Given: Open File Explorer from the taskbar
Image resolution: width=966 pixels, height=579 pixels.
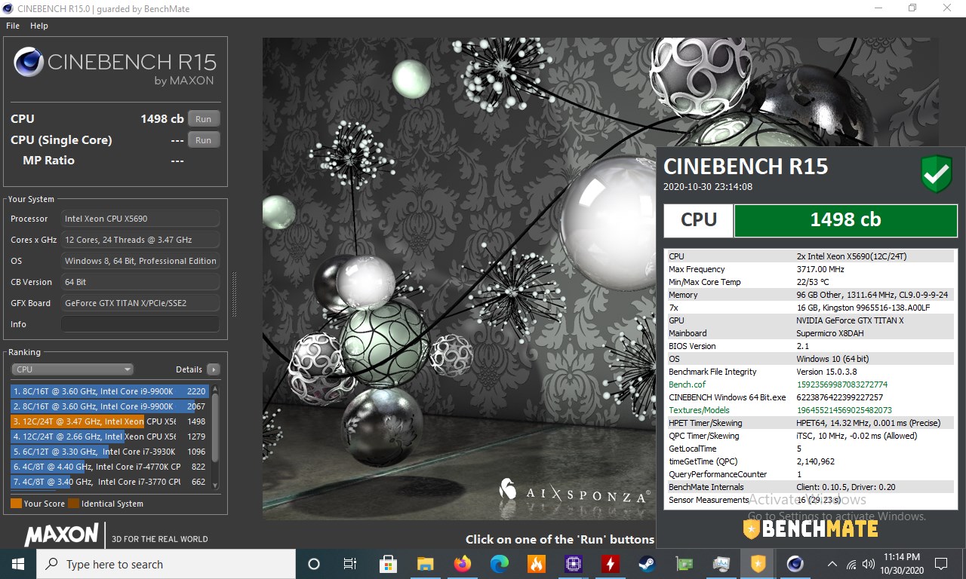Looking at the screenshot, I should [426, 564].
